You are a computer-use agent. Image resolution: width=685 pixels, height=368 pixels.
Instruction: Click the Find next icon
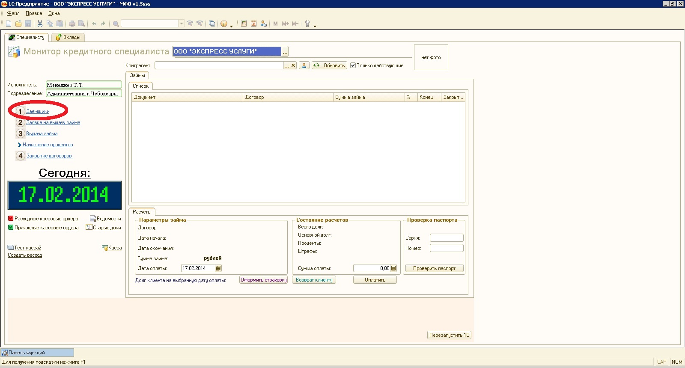tap(190, 24)
